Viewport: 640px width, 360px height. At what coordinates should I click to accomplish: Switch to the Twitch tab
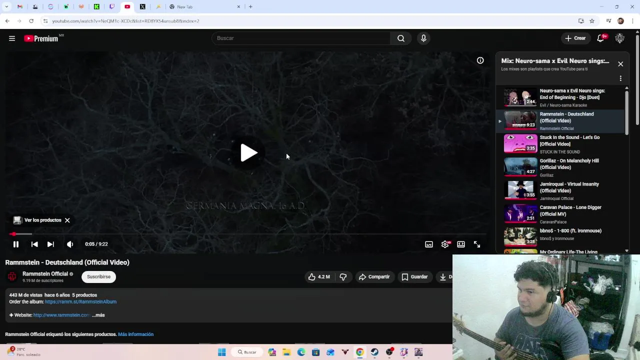(x=112, y=6)
